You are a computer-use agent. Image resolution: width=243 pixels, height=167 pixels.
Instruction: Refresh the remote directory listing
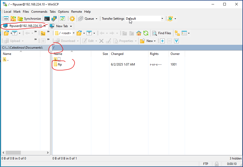pos(146,33)
